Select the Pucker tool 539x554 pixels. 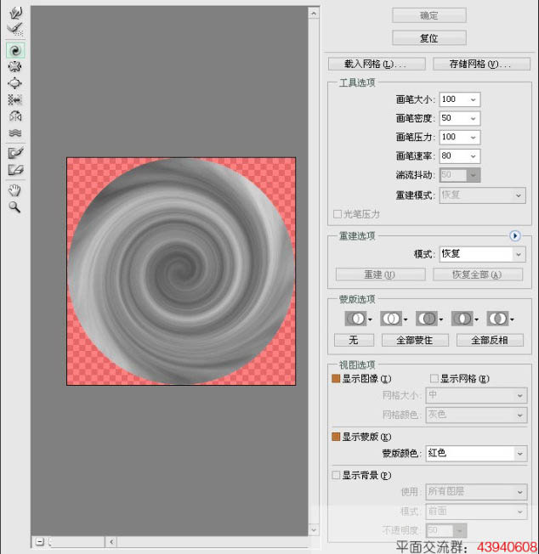pos(14,67)
